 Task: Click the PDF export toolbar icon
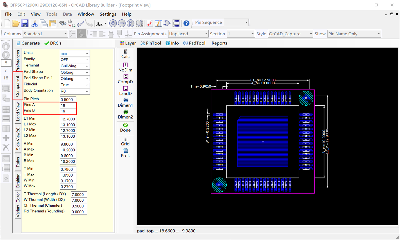click(x=149, y=23)
